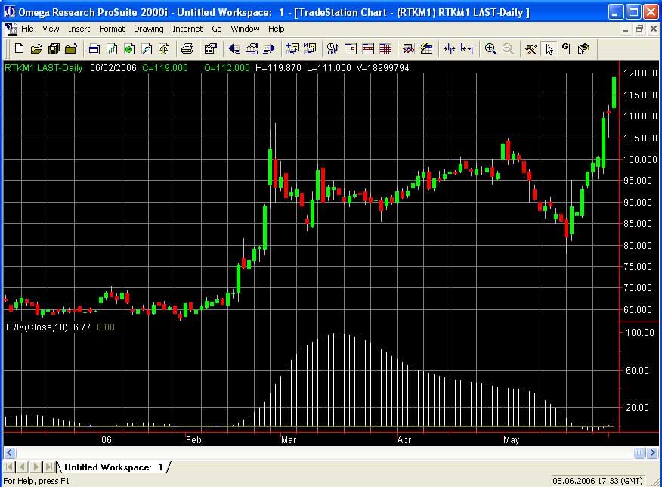The height and width of the screenshot is (487, 662).
Task: Expand the Go menu options
Action: coord(217,29)
